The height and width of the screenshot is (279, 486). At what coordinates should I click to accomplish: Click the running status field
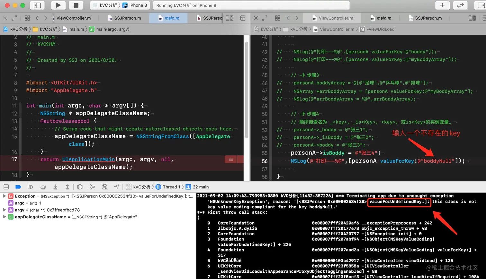click(251, 5)
